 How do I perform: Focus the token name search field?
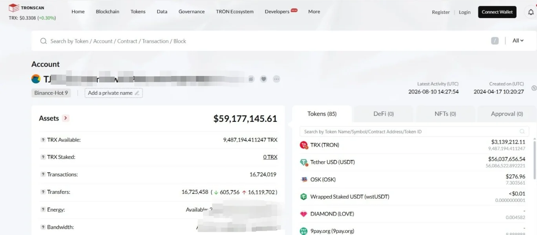(414, 132)
